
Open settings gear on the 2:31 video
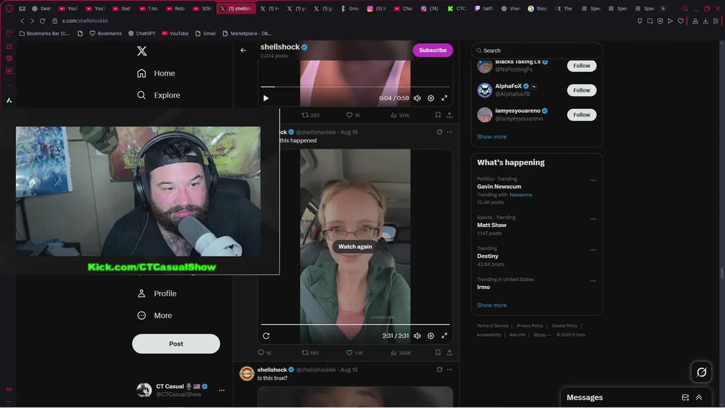[430, 335]
